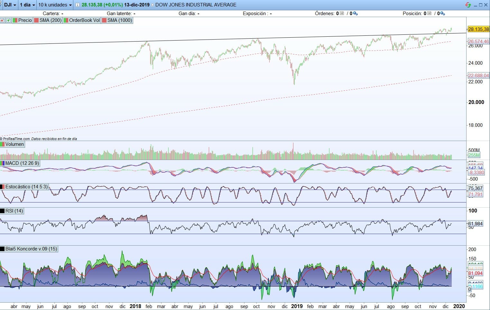
Task: Click the 'Cartera:' label
Action: [51, 14]
